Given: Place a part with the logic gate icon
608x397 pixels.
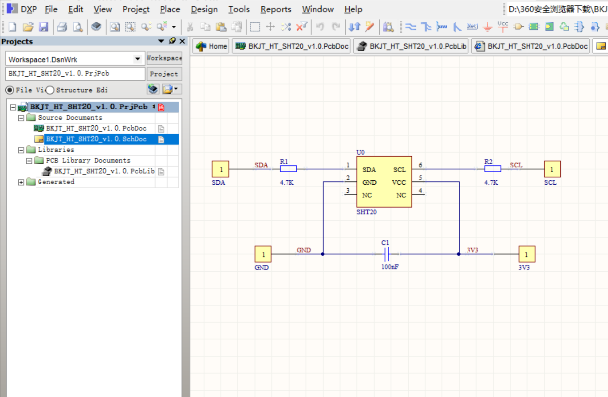Looking at the screenshot, I should pos(518,27).
